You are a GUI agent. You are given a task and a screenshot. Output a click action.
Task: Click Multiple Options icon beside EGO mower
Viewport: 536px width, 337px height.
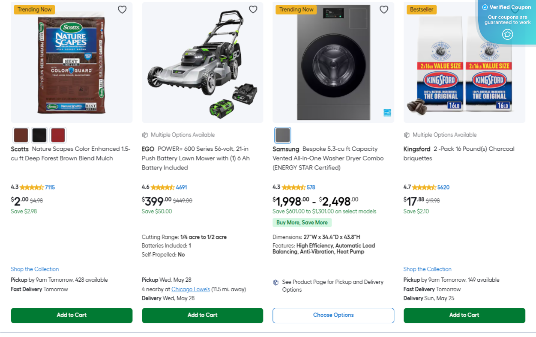pos(145,134)
